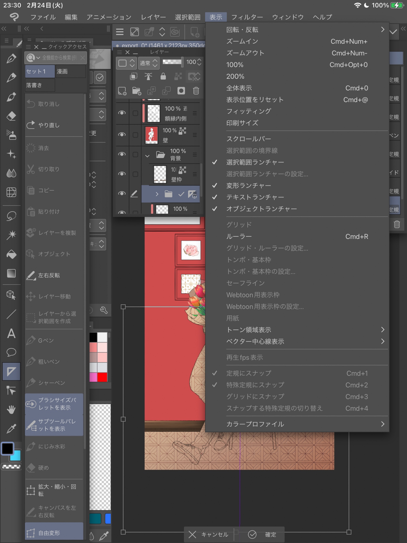Click the delete layer trash icon

(196, 91)
